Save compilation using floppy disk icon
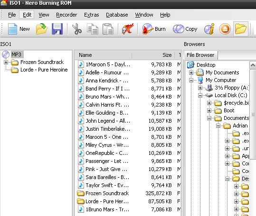Image resolution: width=256 pixels, height=216 pixels. point(57,29)
